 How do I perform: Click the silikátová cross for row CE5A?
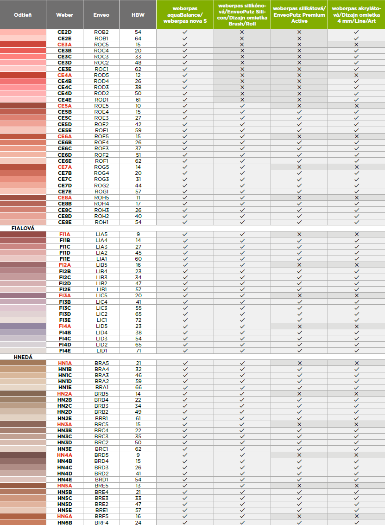point(299,106)
